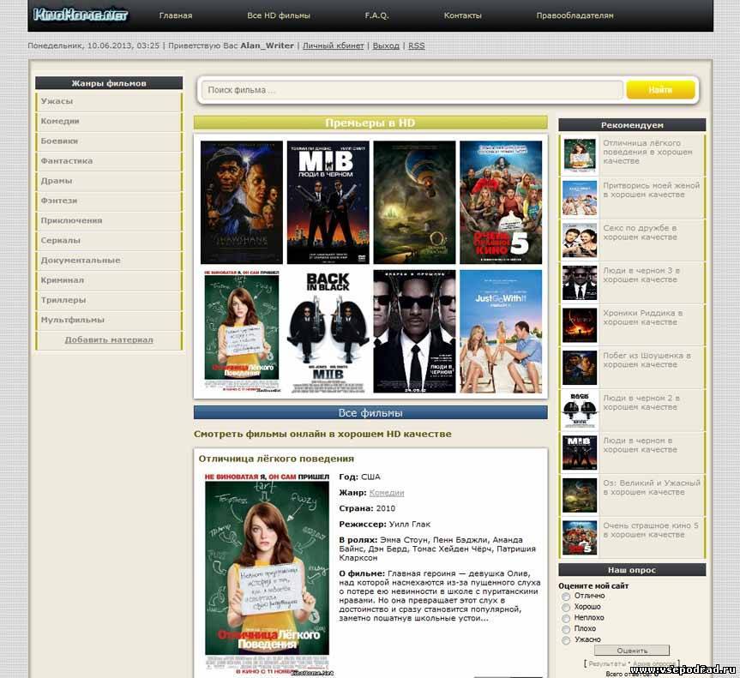
Task: Click the Все фильмы blue header
Action: (x=370, y=412)
